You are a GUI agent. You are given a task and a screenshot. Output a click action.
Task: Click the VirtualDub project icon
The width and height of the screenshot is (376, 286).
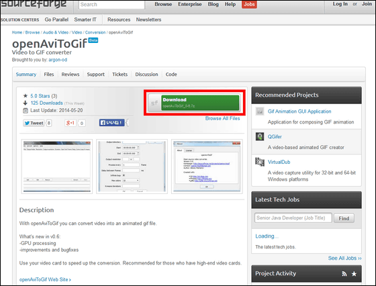(x=260, y=162)
